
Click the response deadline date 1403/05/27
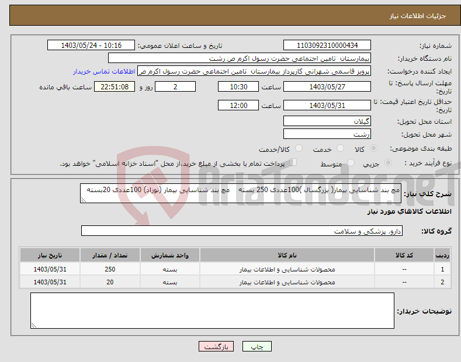click(x=327, y=86)
